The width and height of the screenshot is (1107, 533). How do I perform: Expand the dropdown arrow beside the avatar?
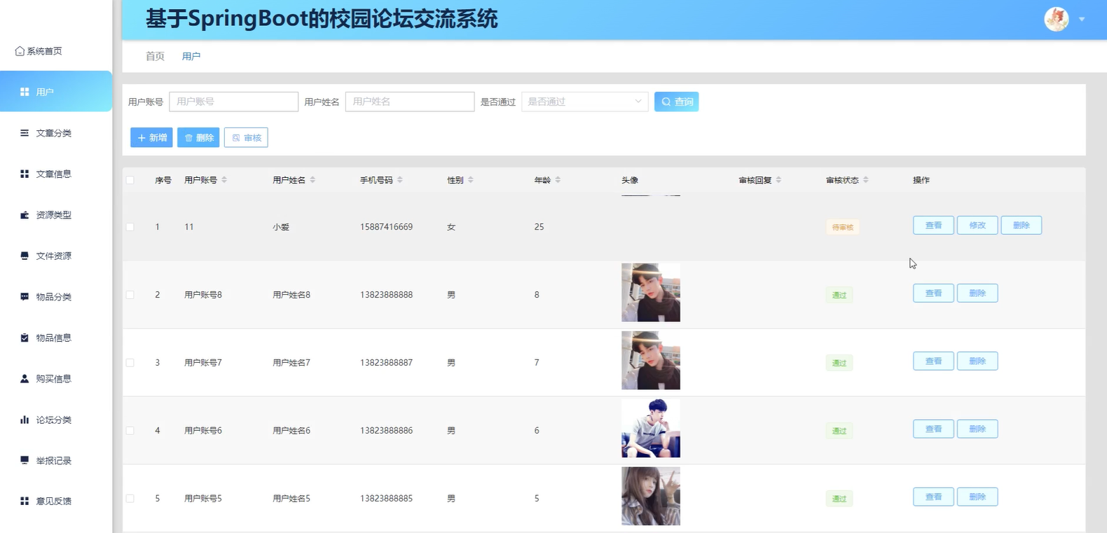pos(1082,20)
